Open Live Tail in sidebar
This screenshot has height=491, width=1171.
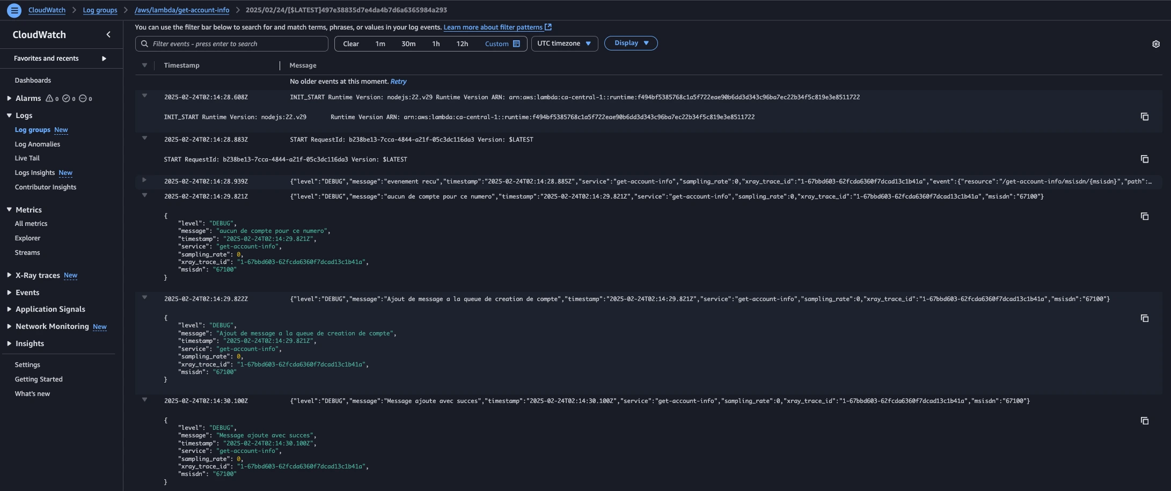click(27, 158)
